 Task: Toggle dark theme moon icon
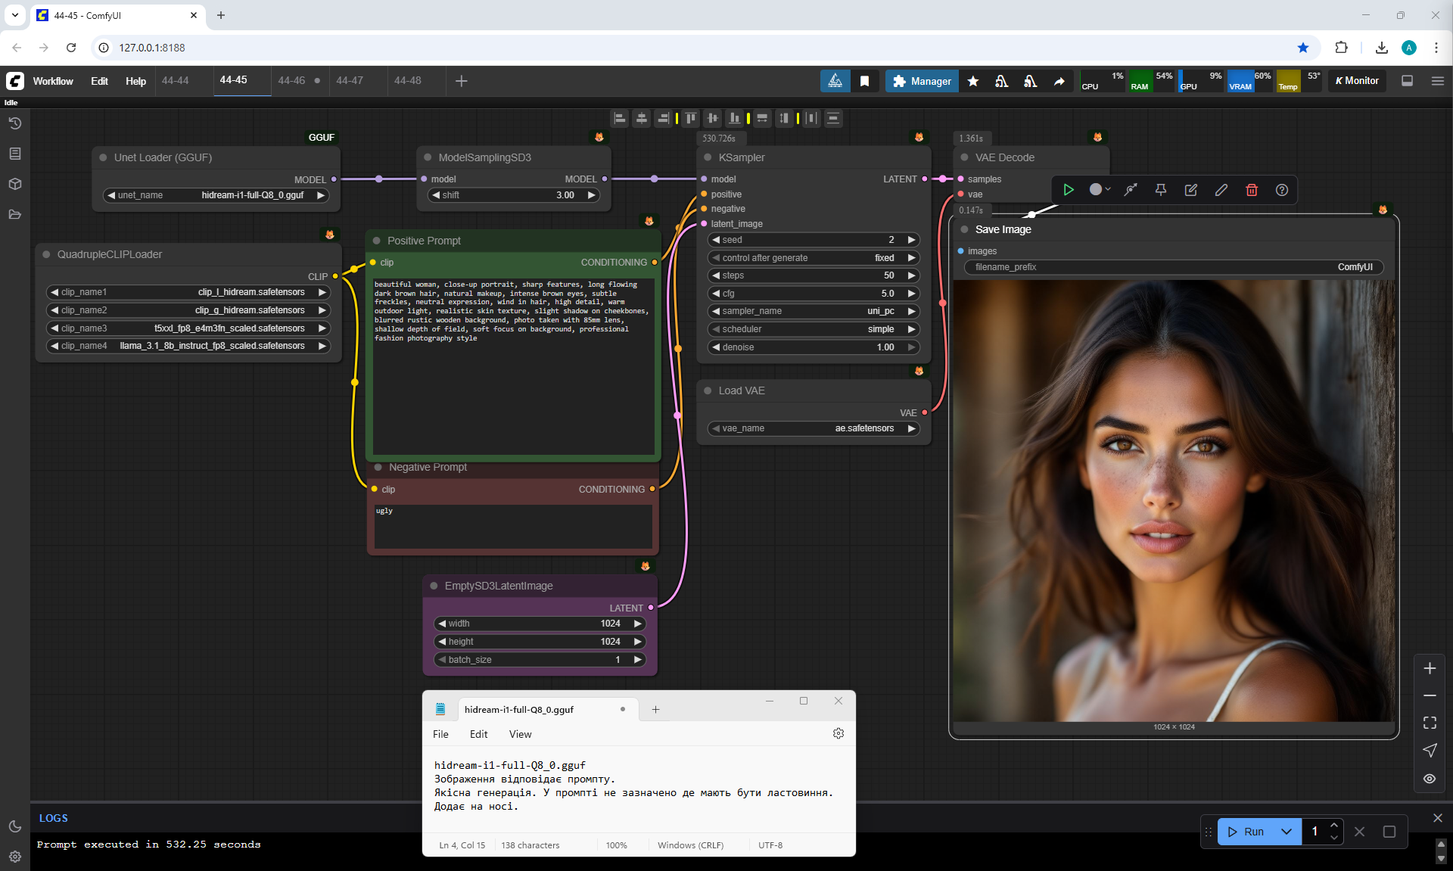point(14,826)
